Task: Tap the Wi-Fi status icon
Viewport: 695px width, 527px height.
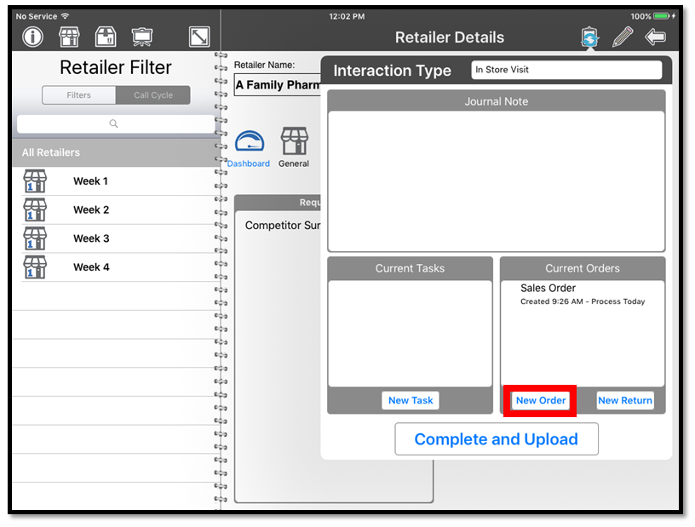Action: tap(65, 16)
